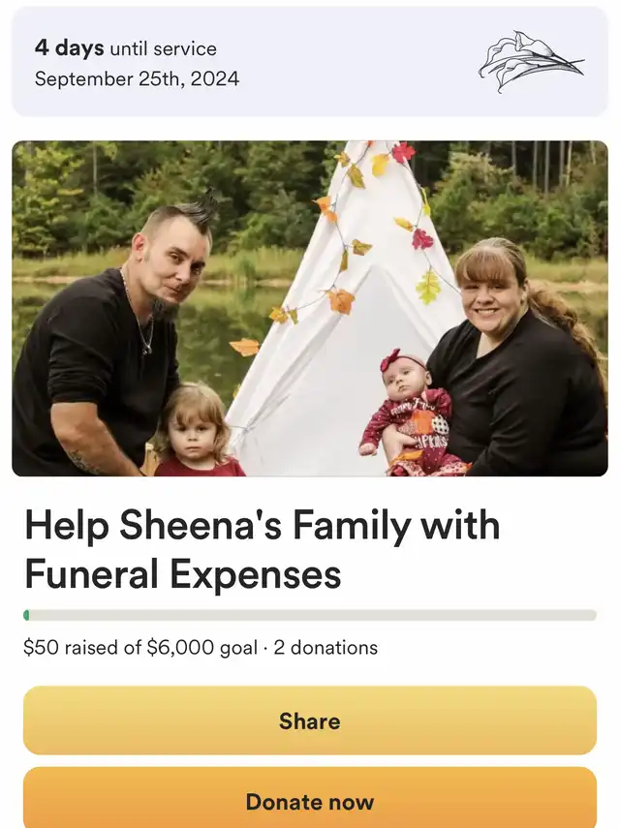Click the lily flower illustration icon
This screenshot has height=828, width=620.
coord(531,62)
